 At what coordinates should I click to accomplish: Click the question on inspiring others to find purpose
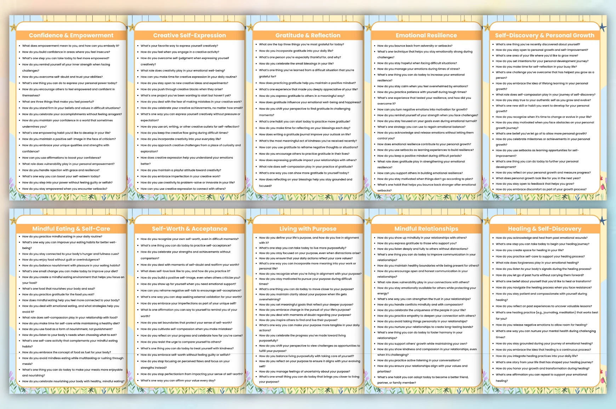[298, 320]
